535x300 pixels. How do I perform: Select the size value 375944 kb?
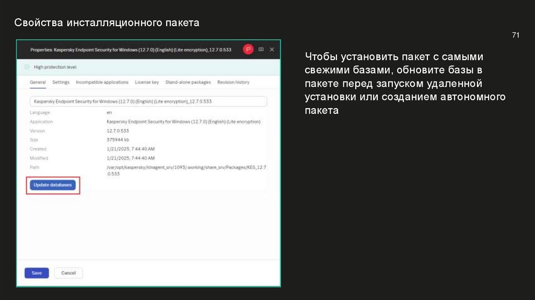coord(118,140)
